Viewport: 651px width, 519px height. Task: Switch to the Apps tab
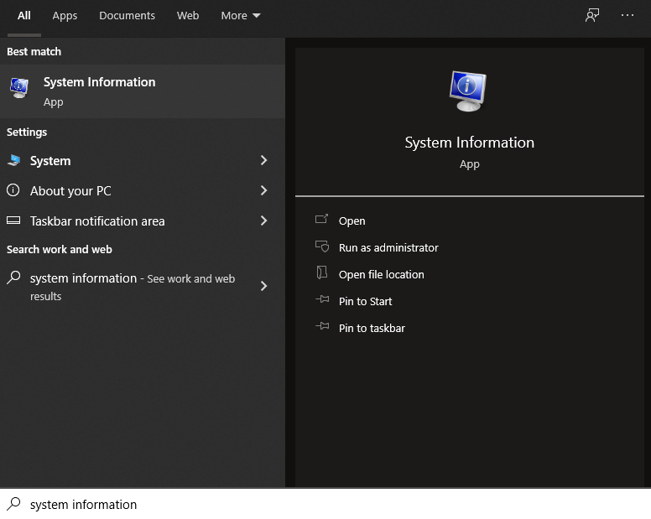click(x=65, y=16)
